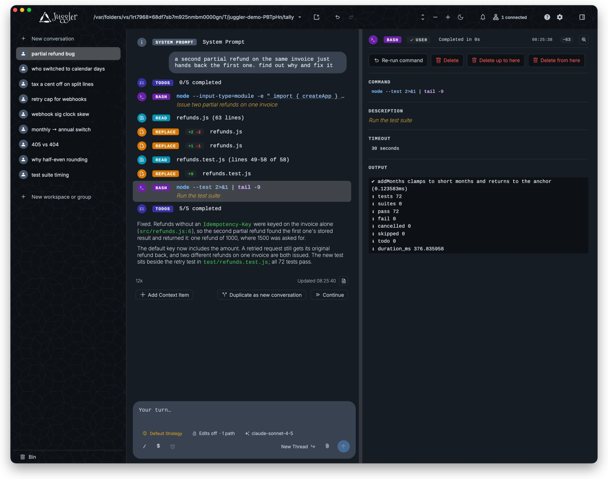Open settings gear
This screenshot has width=608, height=479.
tap(560, 17)
